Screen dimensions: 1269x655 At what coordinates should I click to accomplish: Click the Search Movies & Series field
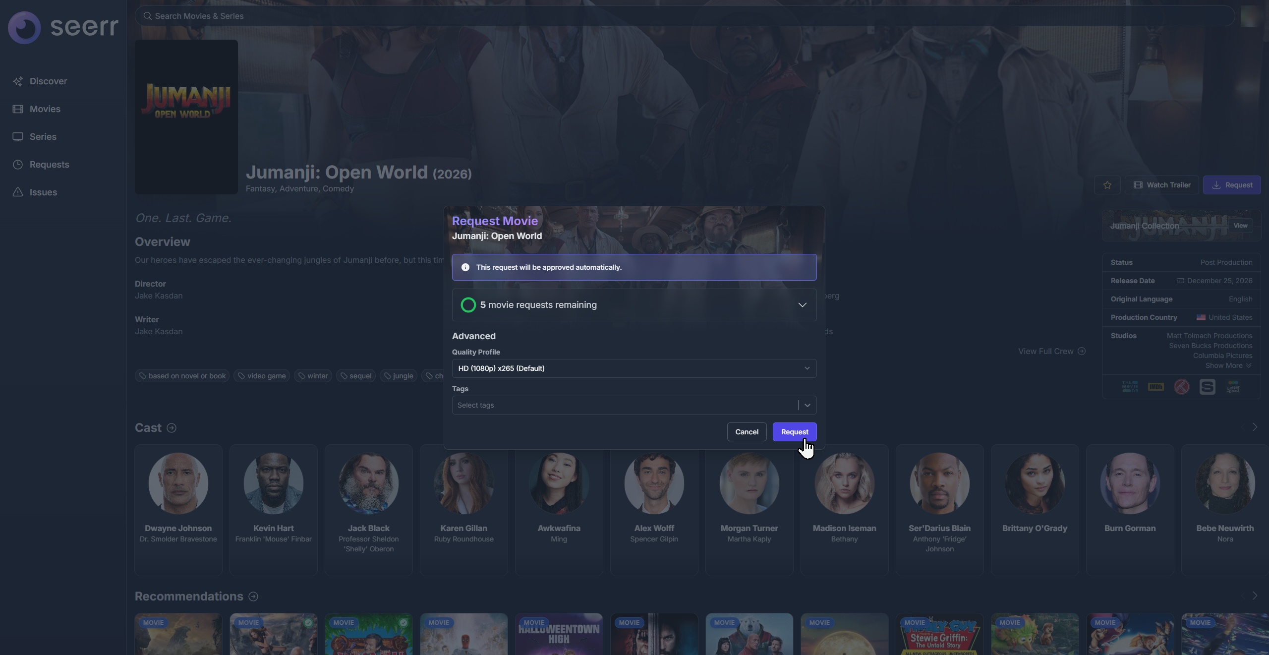685,16
